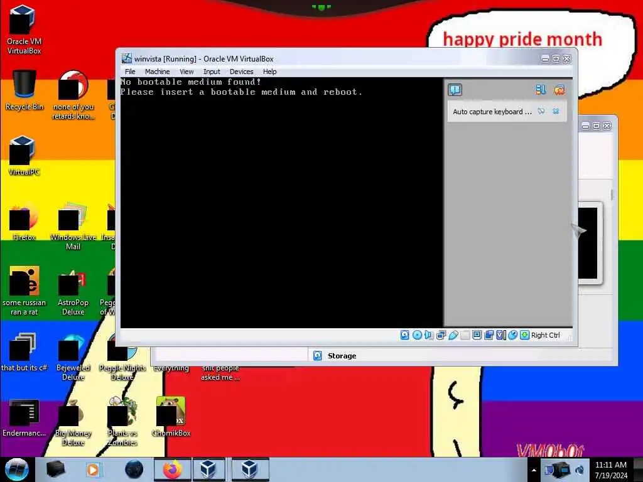Select the Endermanc... desktop icon
This screenshot has width=643, height=482.
[x=24, y=417]
